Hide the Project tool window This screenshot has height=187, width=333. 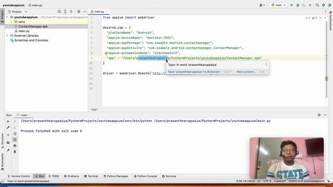click(x=85, y=11)
